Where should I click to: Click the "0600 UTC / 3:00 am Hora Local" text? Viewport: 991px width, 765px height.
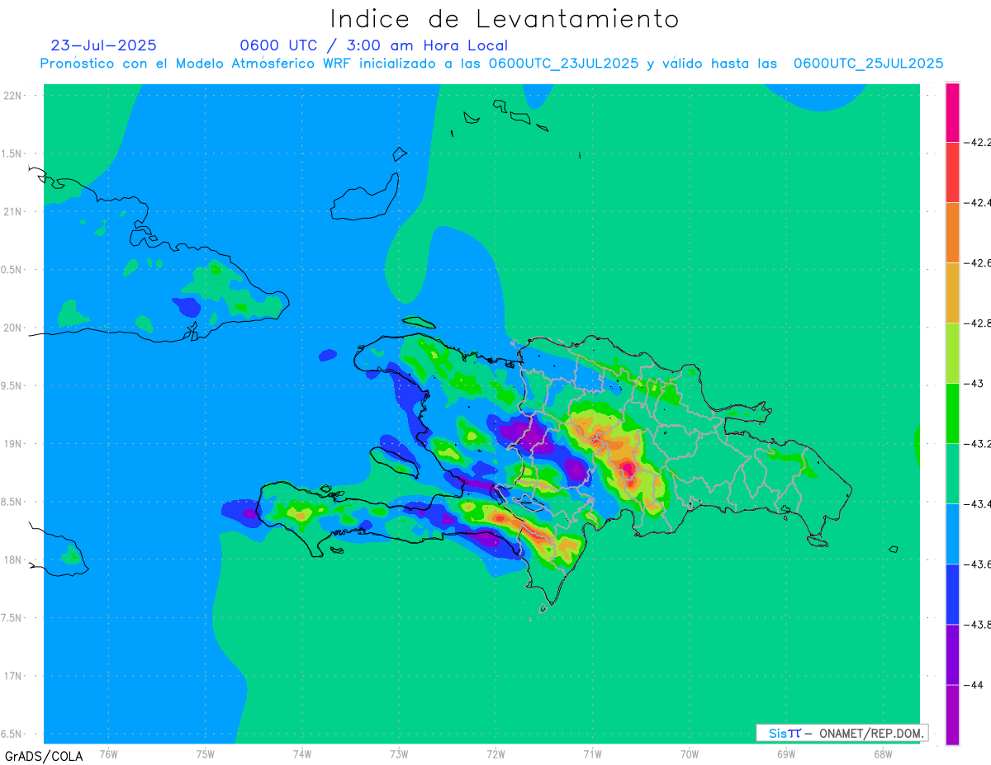(x=374, y=45)
